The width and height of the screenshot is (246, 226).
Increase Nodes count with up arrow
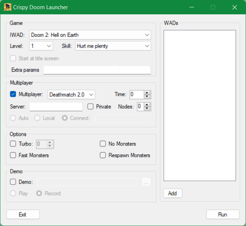coord(147,105)
